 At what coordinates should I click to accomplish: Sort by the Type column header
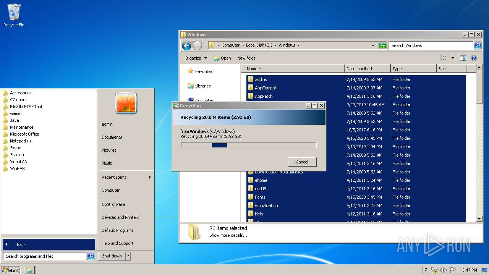pyautogui.click(x=413, y=69)
